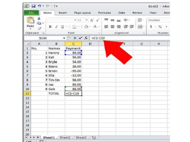Click Middle Align icon

(112, 20)
